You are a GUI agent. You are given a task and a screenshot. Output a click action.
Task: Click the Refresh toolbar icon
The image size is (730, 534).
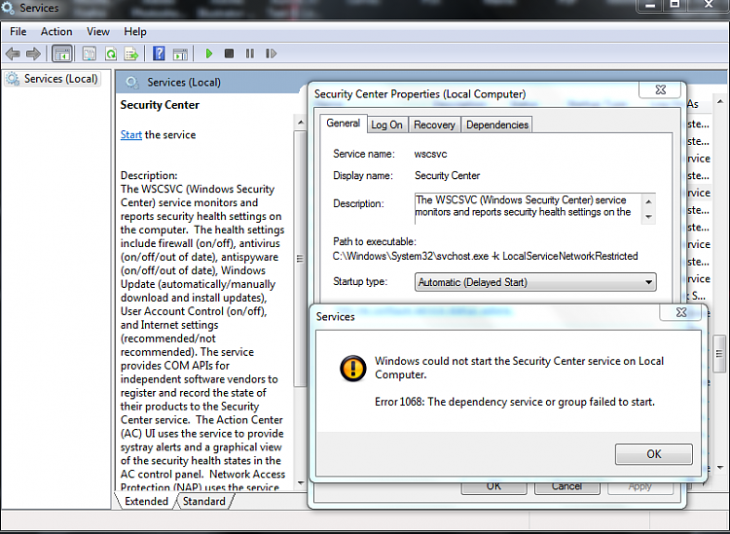pyautogui.click(x=111, y=53)
